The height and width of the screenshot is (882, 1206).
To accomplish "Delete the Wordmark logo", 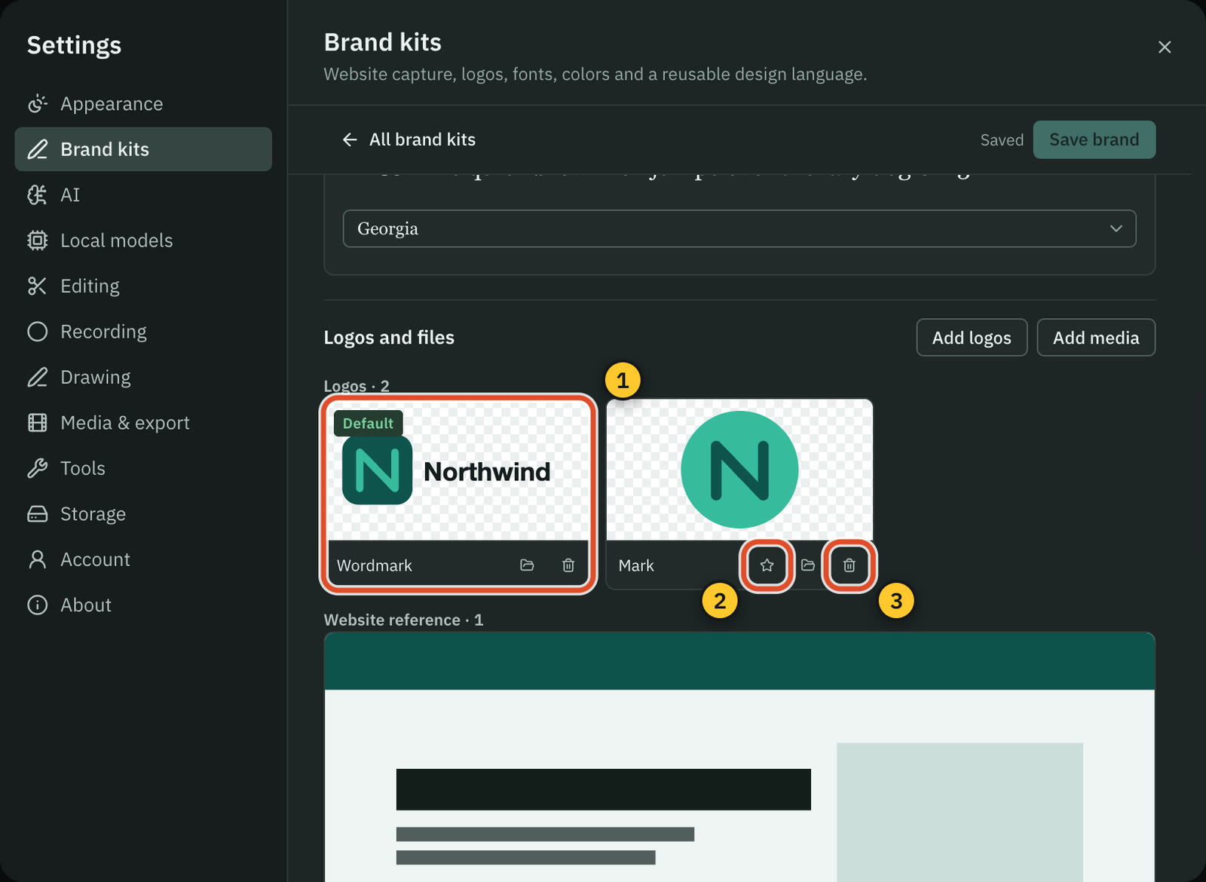I will tap(568, 565).
